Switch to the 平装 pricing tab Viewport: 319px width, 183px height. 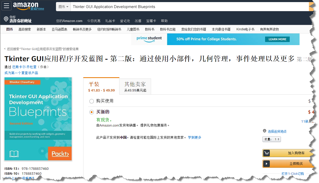101,86
